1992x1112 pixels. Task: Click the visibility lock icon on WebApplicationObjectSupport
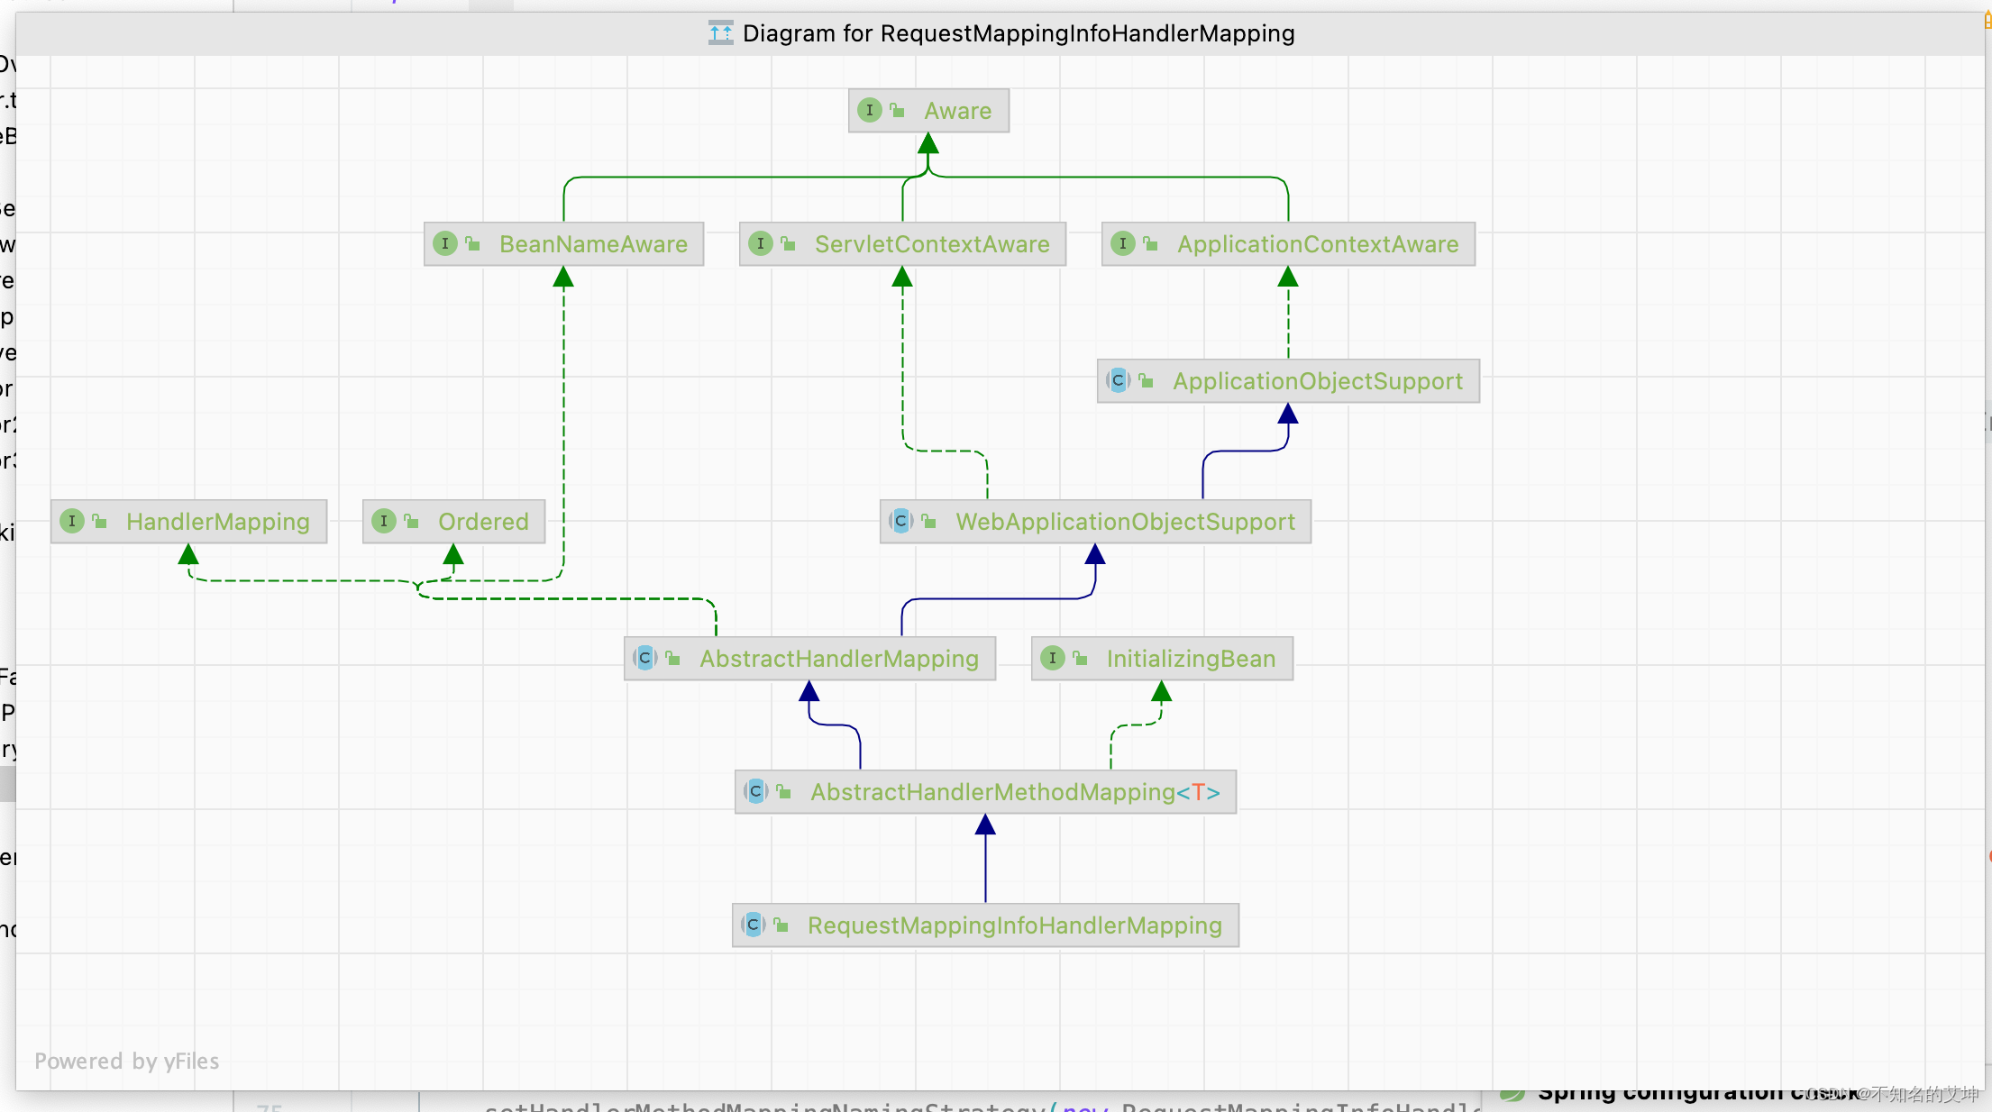(x=928, y=522)
